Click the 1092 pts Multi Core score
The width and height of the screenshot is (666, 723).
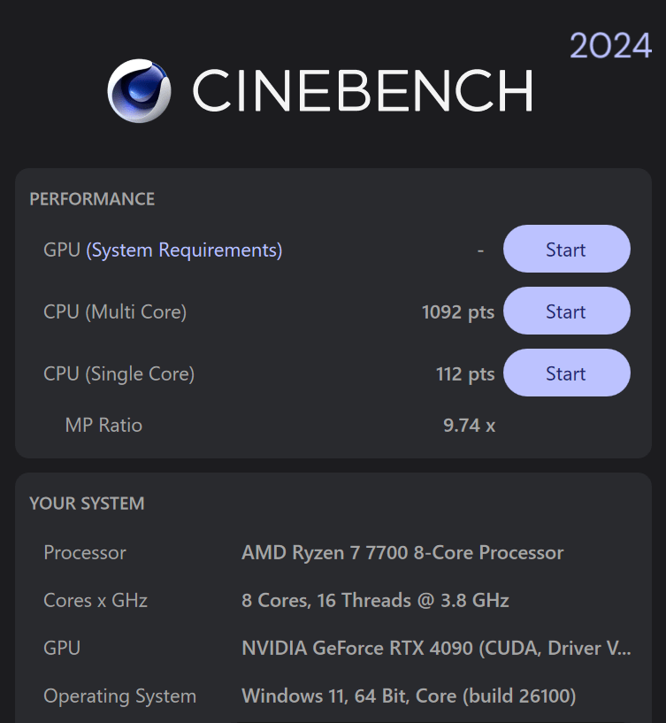point(457,312)
